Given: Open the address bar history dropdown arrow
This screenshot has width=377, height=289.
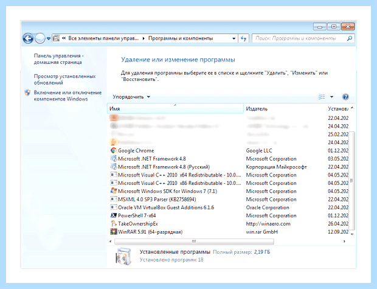Looking at the screenshot, I should (x=233, y=38).
